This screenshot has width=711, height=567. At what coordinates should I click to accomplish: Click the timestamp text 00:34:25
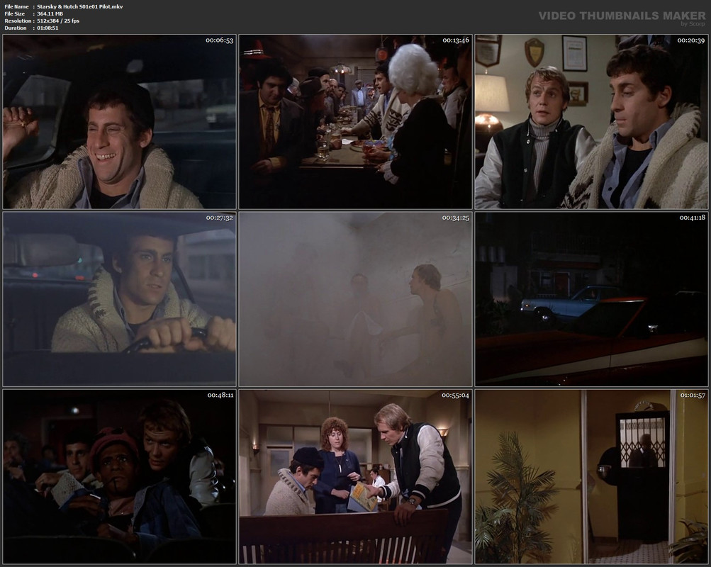click(x=456, y=218)
